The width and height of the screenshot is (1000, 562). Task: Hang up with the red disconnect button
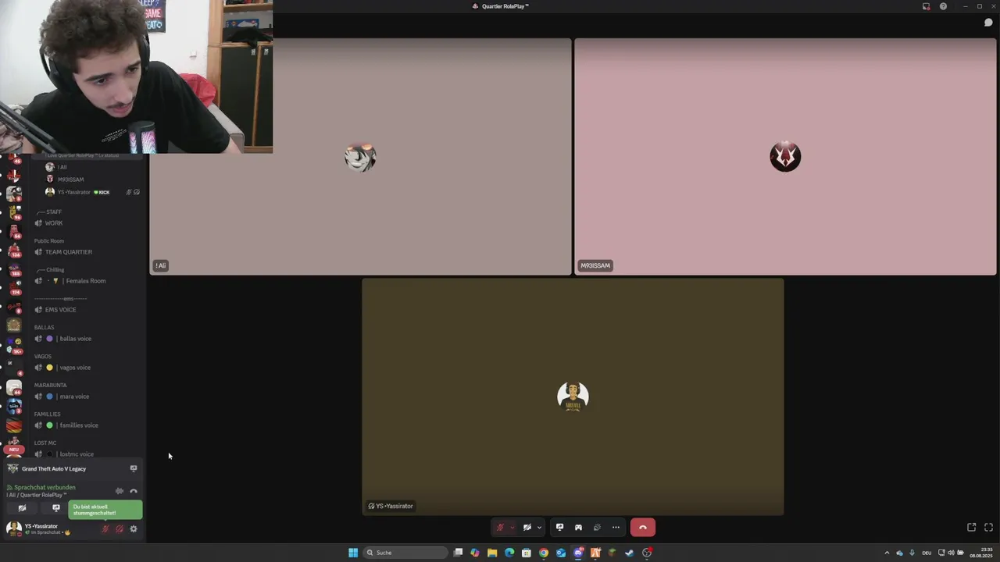coord(643,528)
